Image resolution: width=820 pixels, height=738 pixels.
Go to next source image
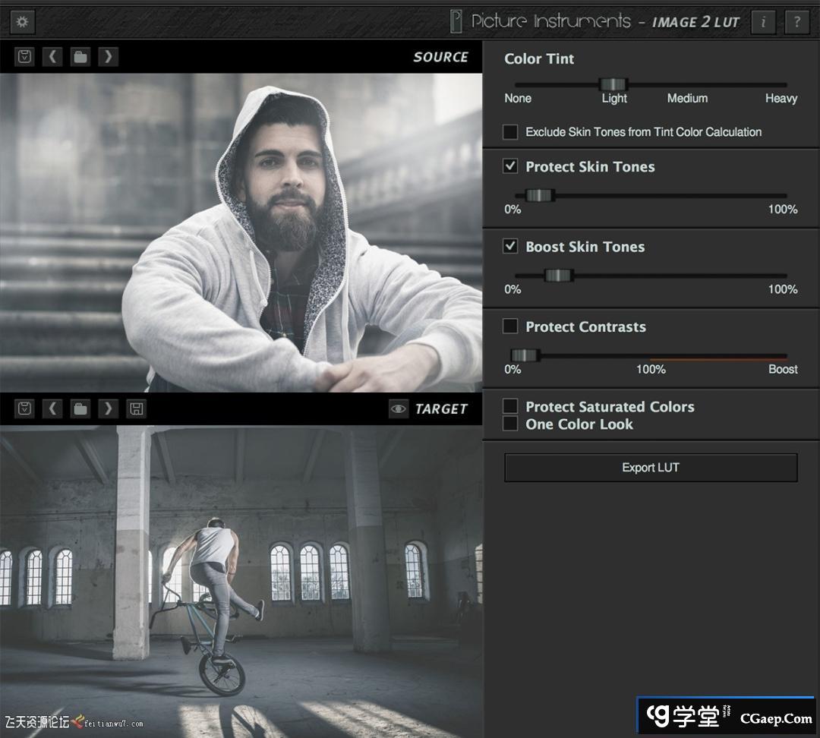(108, 57)
